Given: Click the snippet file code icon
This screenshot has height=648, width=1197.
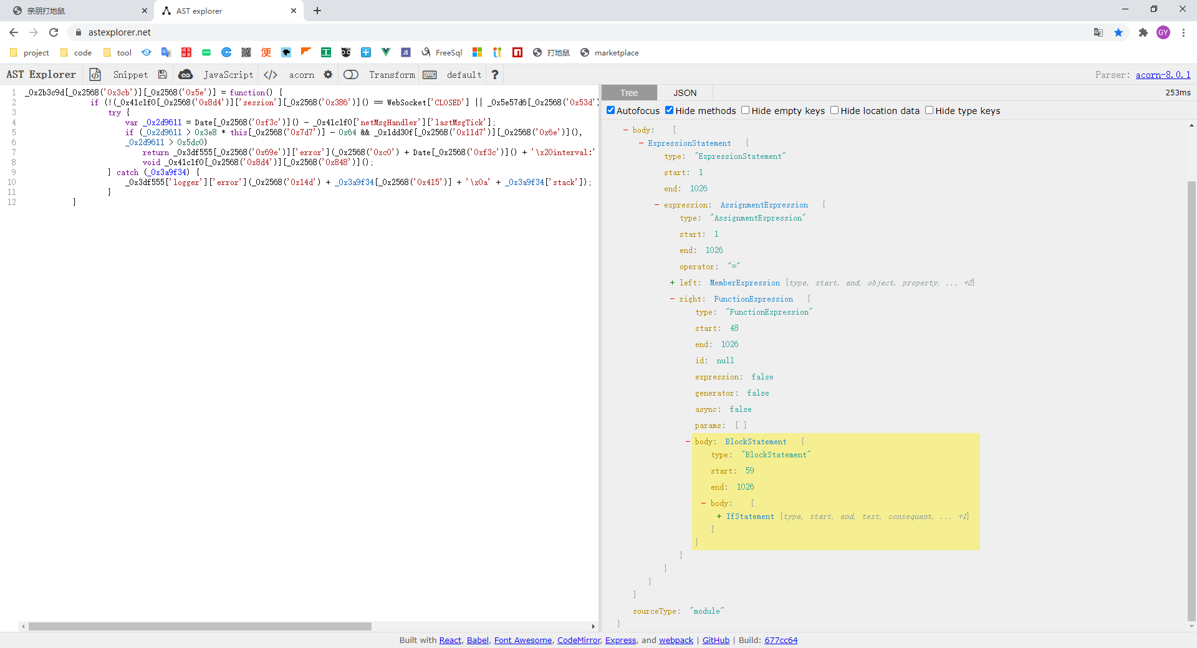Looking at the screenshot, I should (95, 75).
